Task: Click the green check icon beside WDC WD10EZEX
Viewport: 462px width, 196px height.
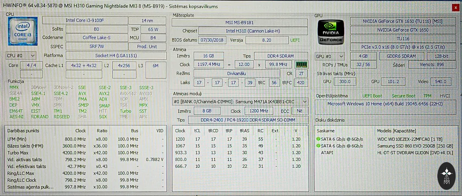Action: pos(318,139)
